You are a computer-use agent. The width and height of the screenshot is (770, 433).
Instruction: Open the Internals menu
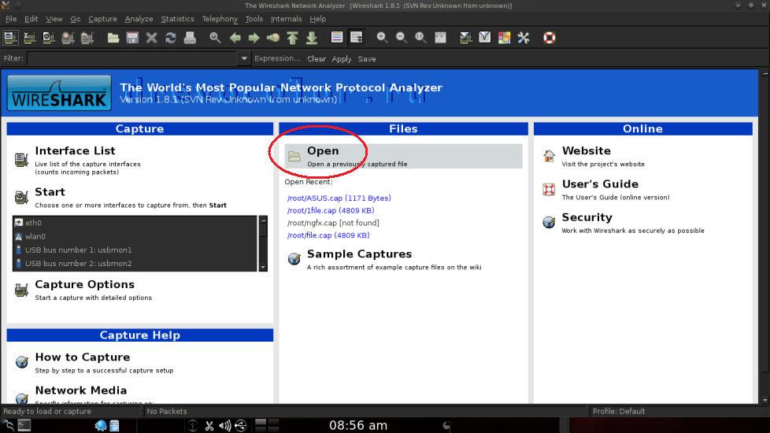(286, 19)
